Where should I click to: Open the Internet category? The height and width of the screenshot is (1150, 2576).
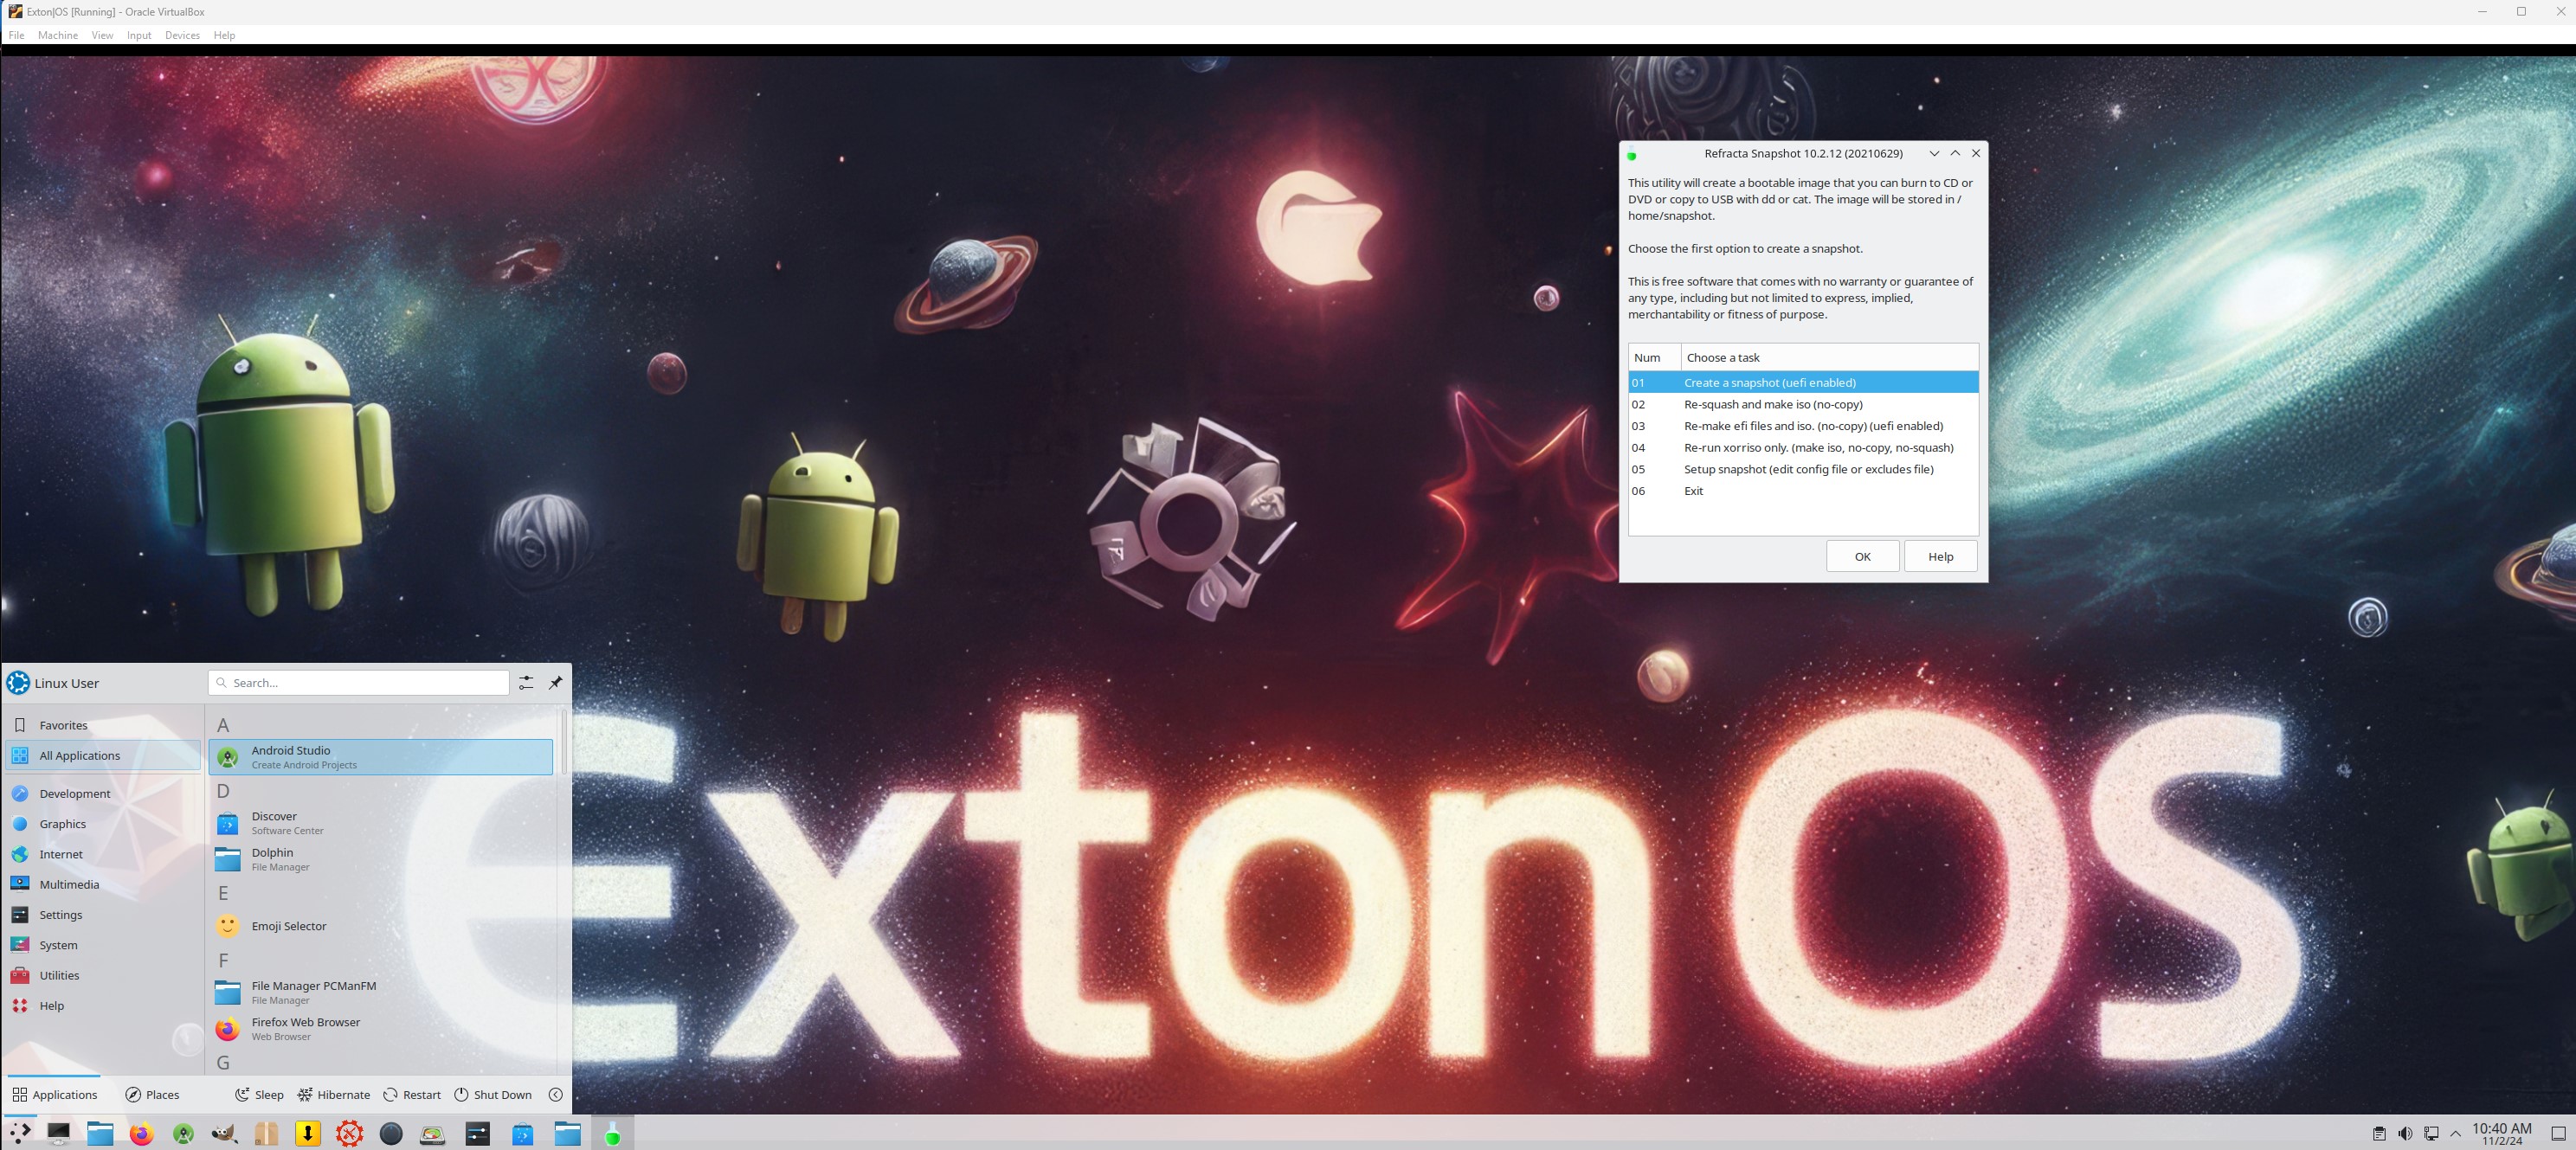(103, 854)
